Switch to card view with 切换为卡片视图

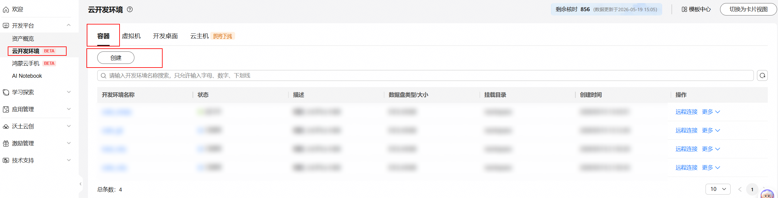click(x=748, y=9)
